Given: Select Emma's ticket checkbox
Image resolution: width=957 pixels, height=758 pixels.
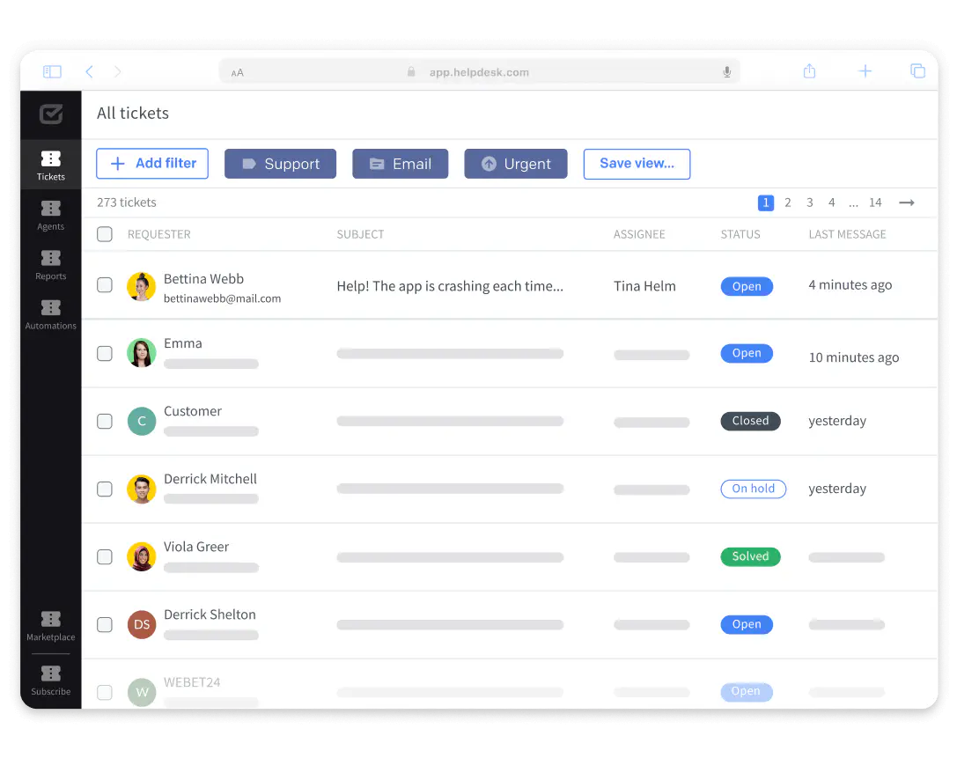Looking at the screenshot, I should 105,353.
